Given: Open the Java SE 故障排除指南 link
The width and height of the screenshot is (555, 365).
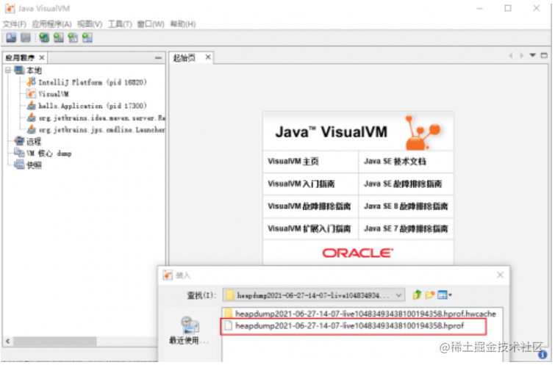Looking at the screenshot, I should tap(403, 184).
